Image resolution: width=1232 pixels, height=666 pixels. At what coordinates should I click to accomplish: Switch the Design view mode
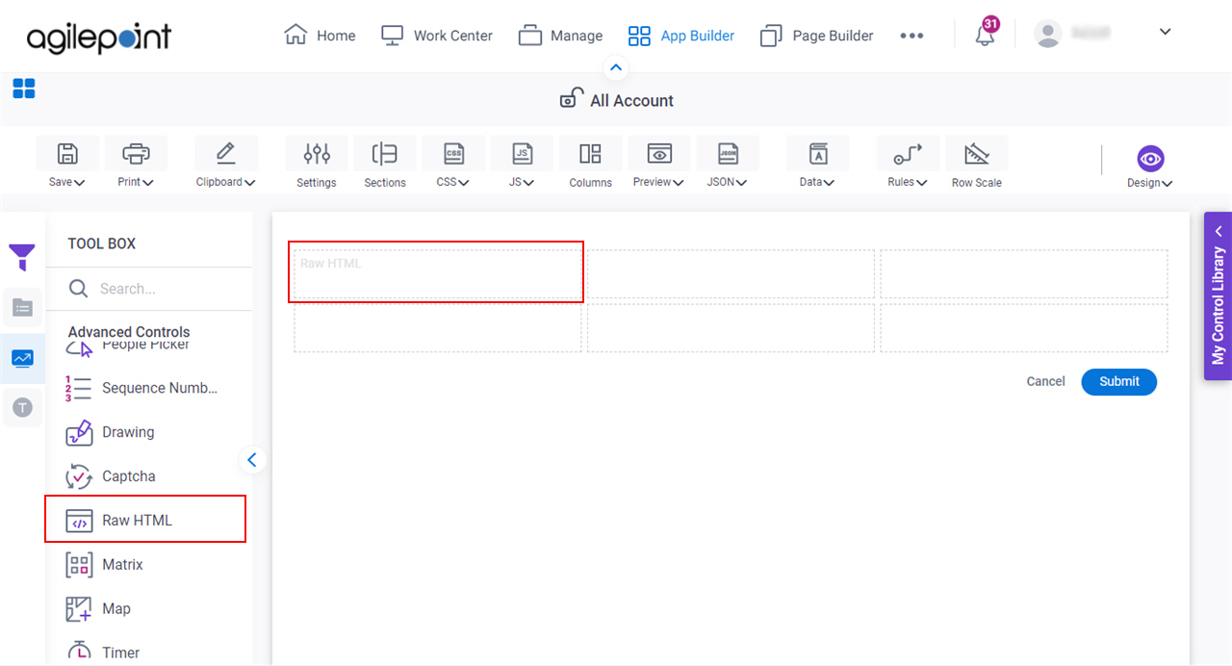[x=1150, y=166]
